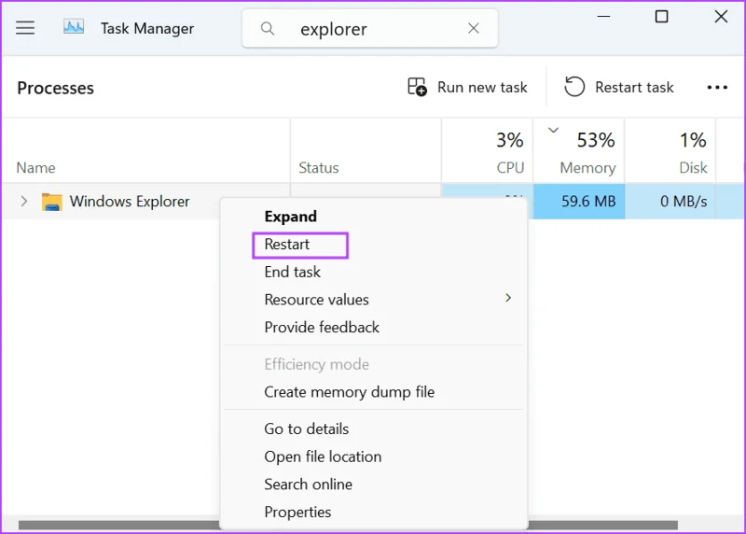746x534 pixels.
Task: Click Run new task button
Action: click(x=467, y=87)
